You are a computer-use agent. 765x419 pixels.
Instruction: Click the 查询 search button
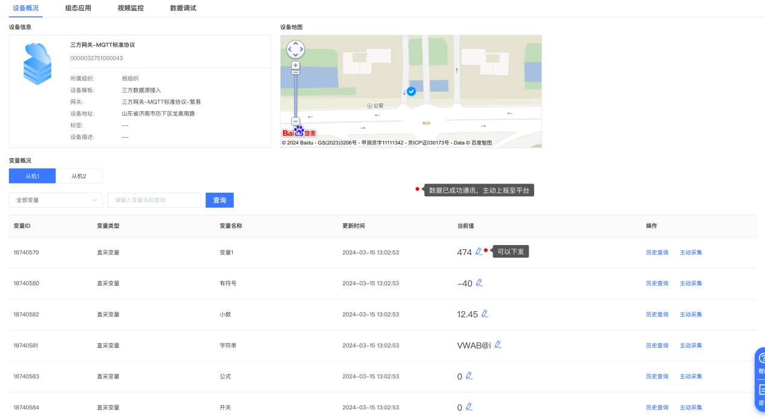[219, 200]
